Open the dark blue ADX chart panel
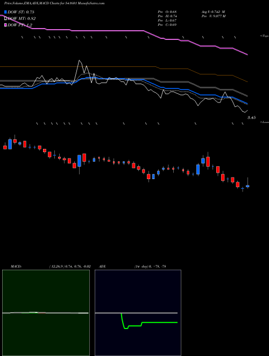 (x=138, y=313)
